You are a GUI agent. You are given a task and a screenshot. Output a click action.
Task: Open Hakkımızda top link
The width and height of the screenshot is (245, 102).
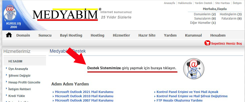pyautogui.click(x=185, y=3)
